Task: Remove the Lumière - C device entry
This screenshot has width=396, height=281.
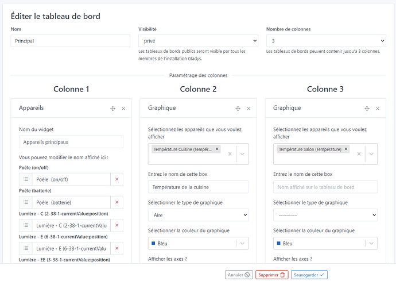Action: pyautogui.click(x=117, y=225)
